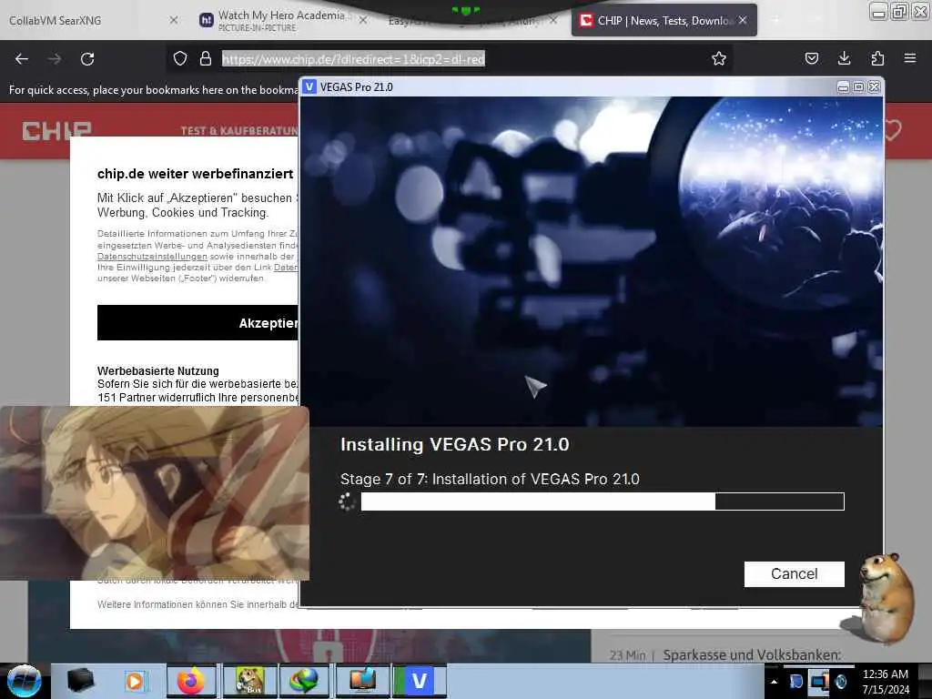932x699 pixels.
Task: Open the Datenschutzeinstellungen link
Action: point(152,256)
